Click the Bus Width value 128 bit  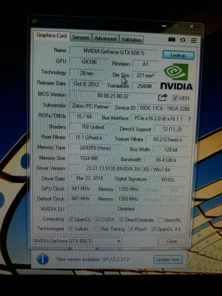170,150
